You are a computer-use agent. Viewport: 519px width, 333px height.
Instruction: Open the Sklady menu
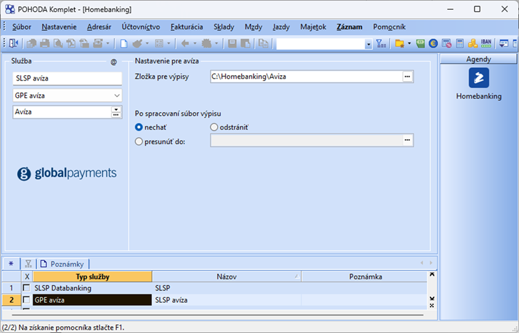pyautogui.click(x=224, y=27)
